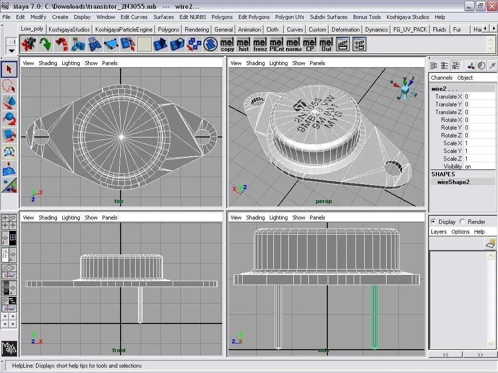This screenshot has height=373, width=498.
Task: Click the layer editor back button
Action: 445,354
